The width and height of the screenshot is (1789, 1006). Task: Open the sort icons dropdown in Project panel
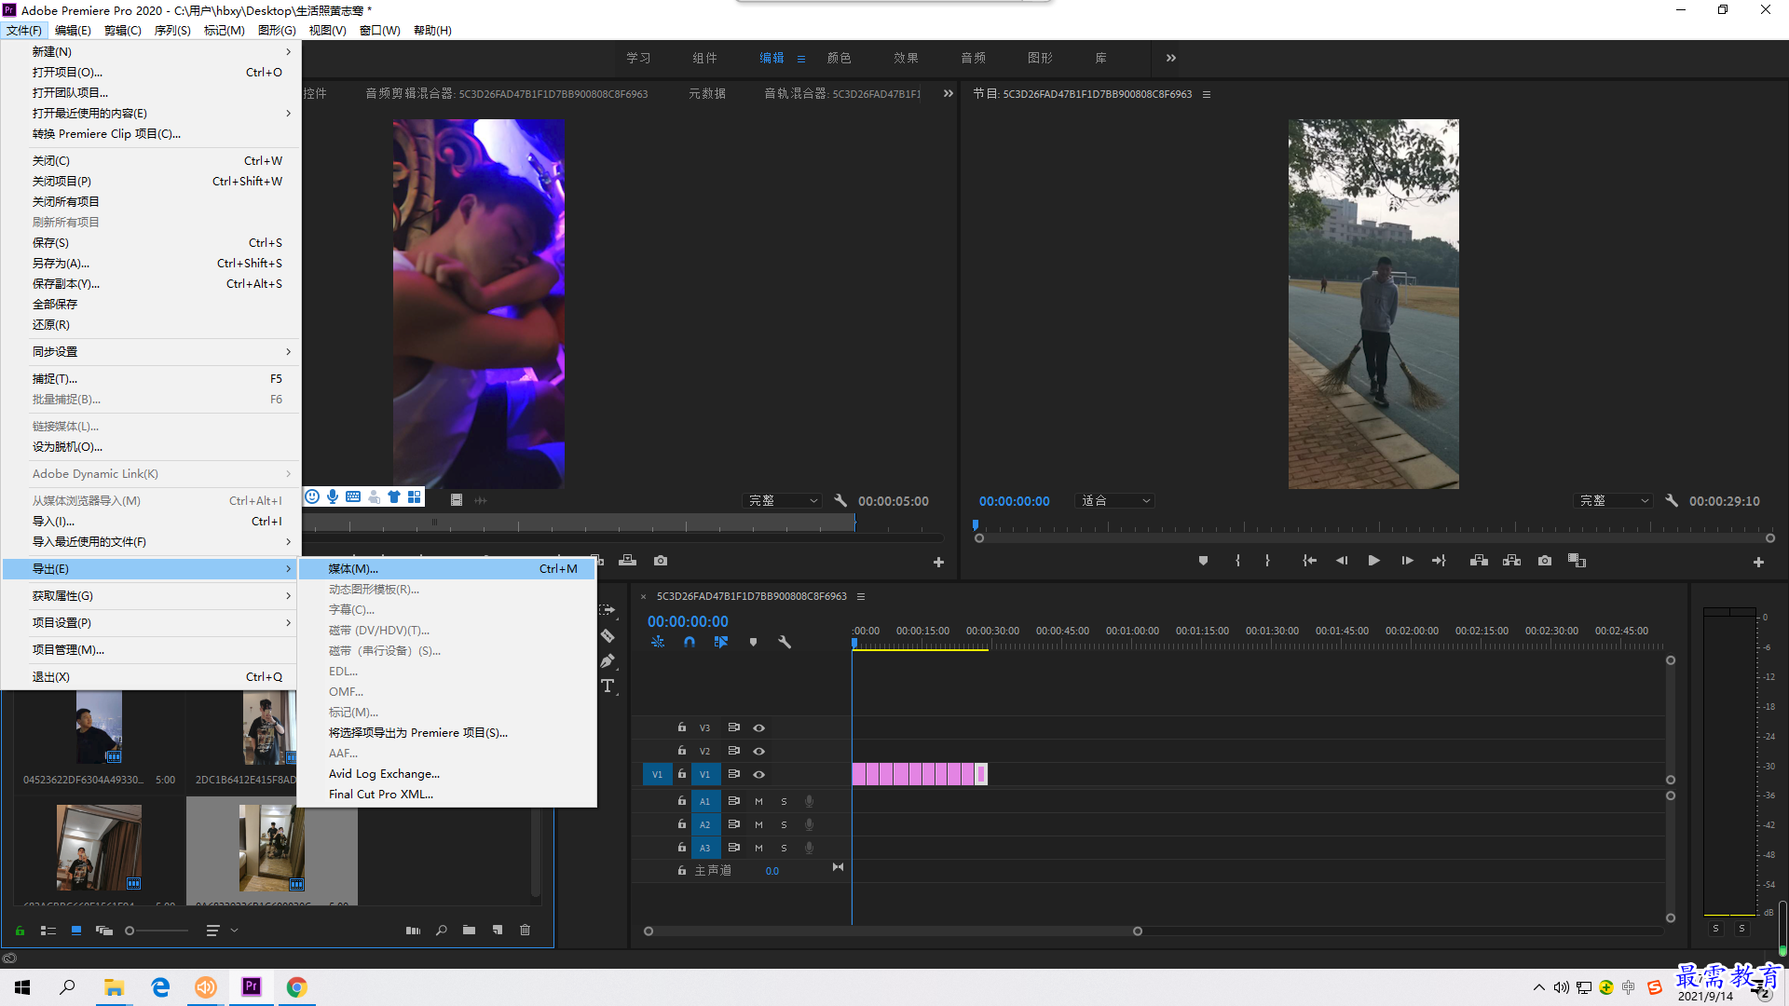click(x=221, y=931)
